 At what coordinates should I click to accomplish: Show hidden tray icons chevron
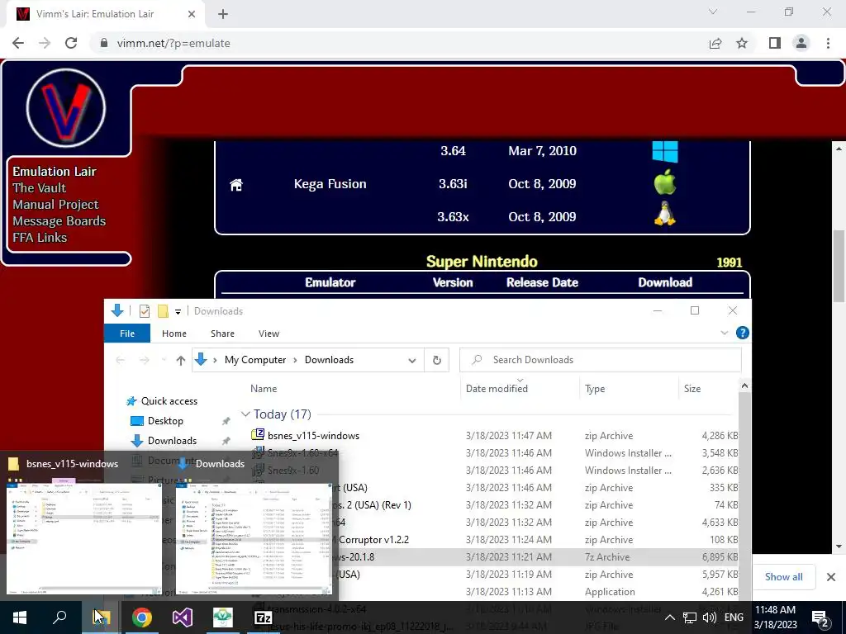(x=669, y=617)
